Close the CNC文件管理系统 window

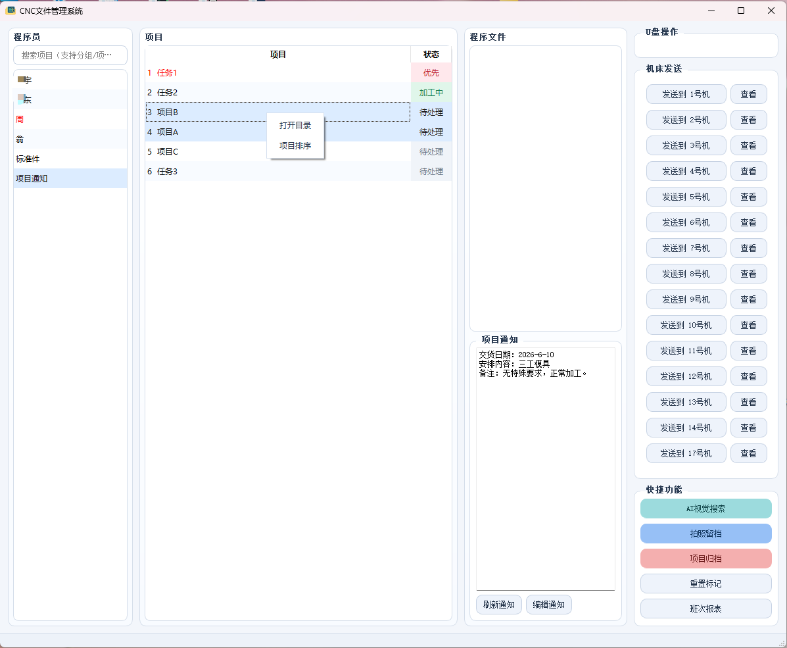[x=771, y=11]
